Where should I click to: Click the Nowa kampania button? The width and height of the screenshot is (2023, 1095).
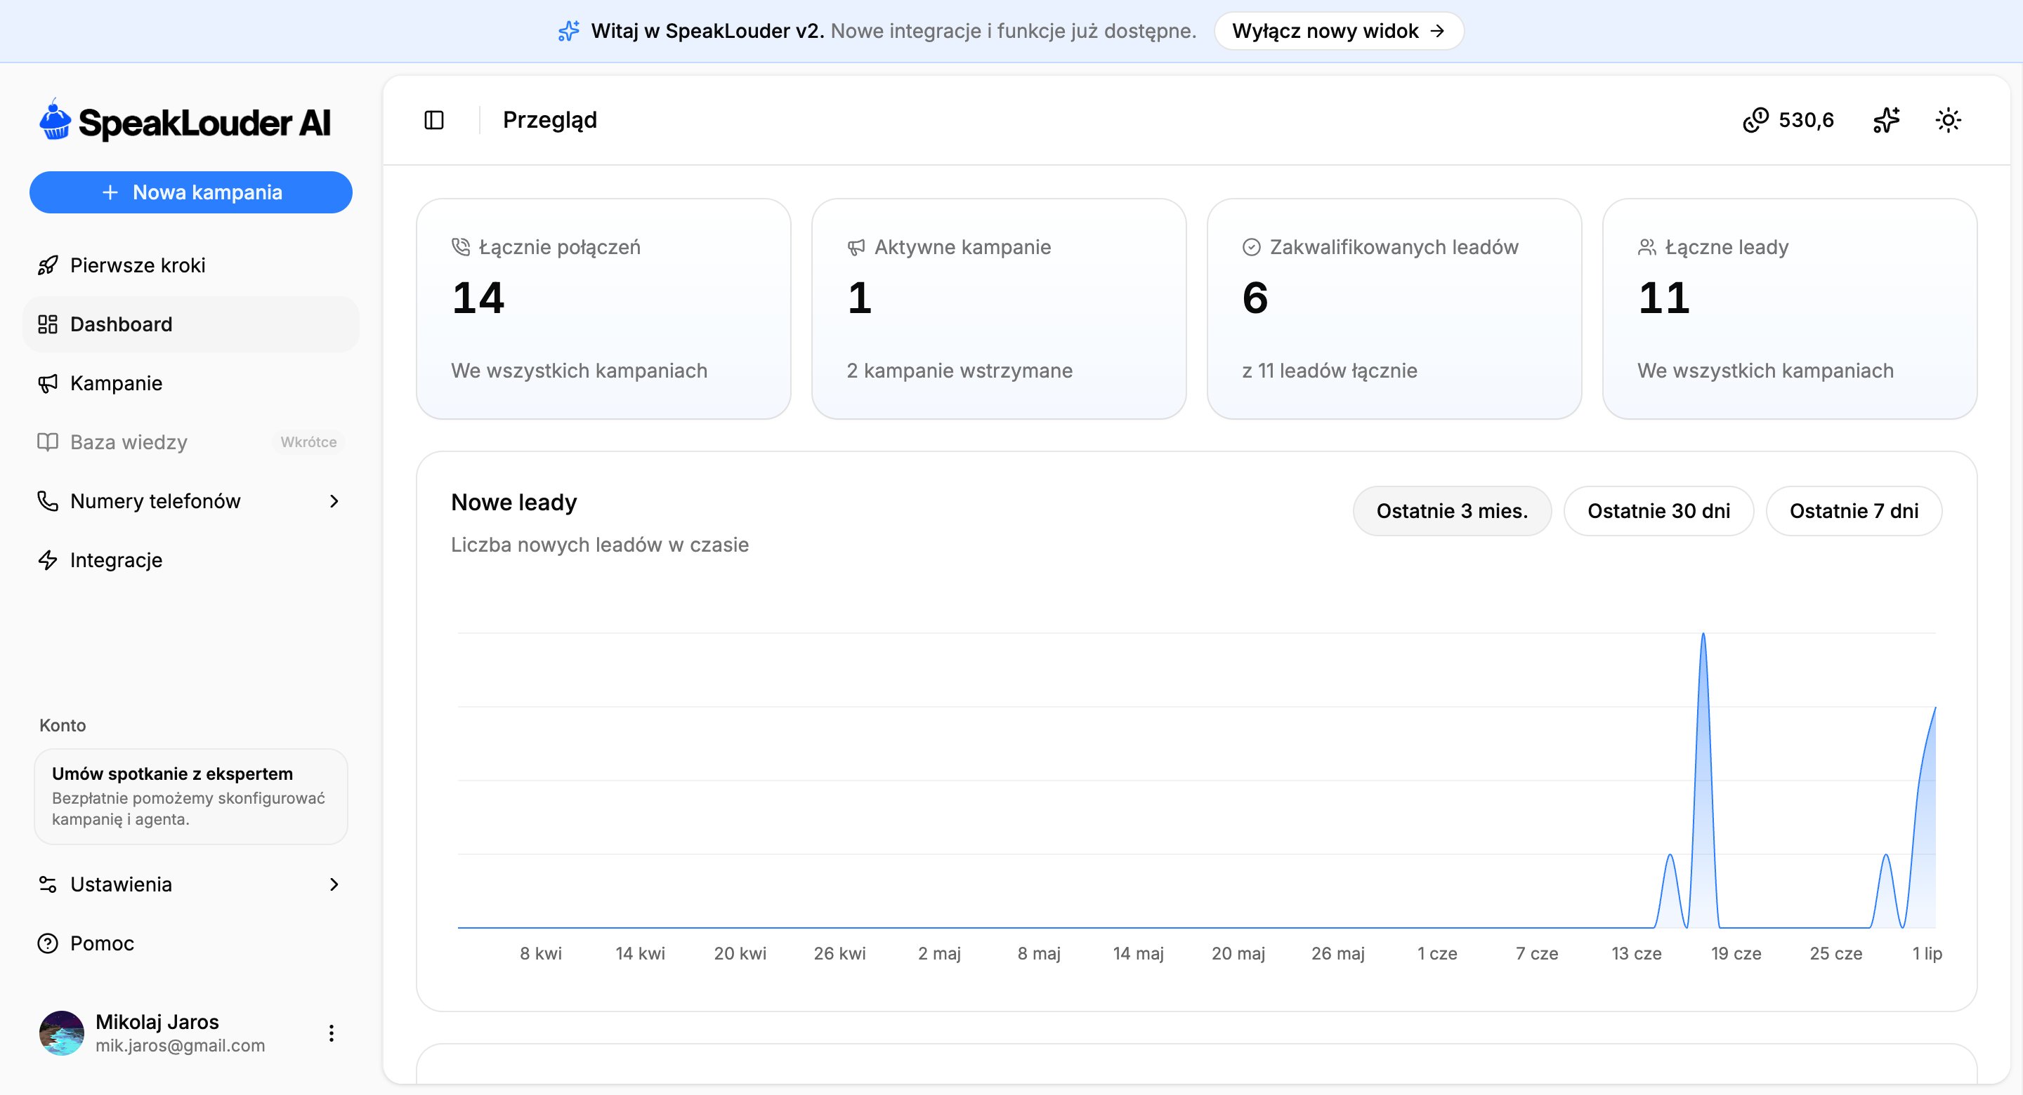click(191, 192)
